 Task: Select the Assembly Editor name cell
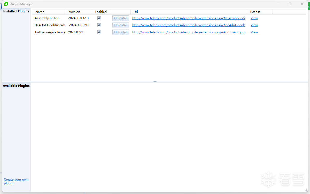click(x=47, y=18)
